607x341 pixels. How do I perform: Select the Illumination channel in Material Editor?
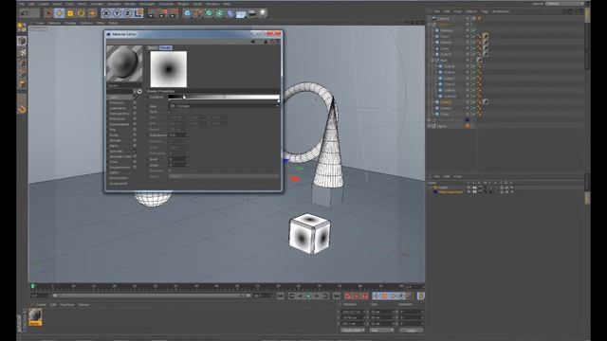pos(119,178)
